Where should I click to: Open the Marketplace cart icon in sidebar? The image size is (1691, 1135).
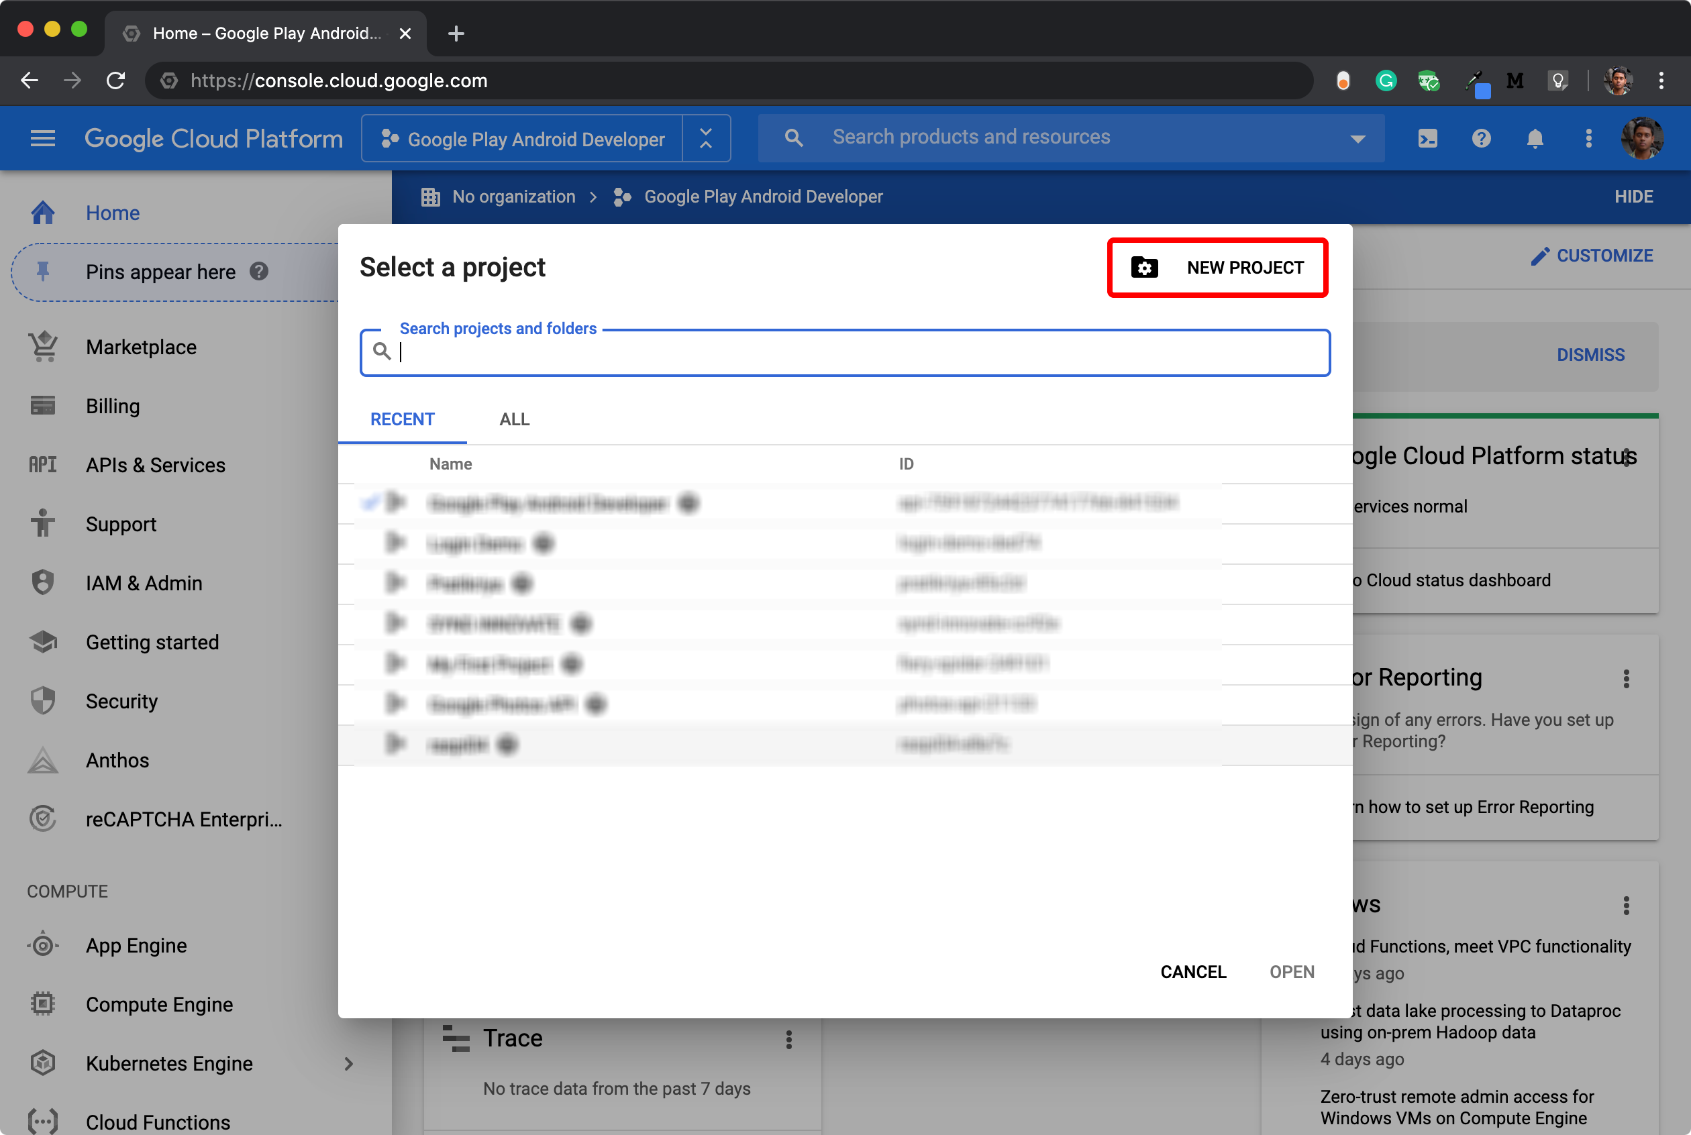44,347
